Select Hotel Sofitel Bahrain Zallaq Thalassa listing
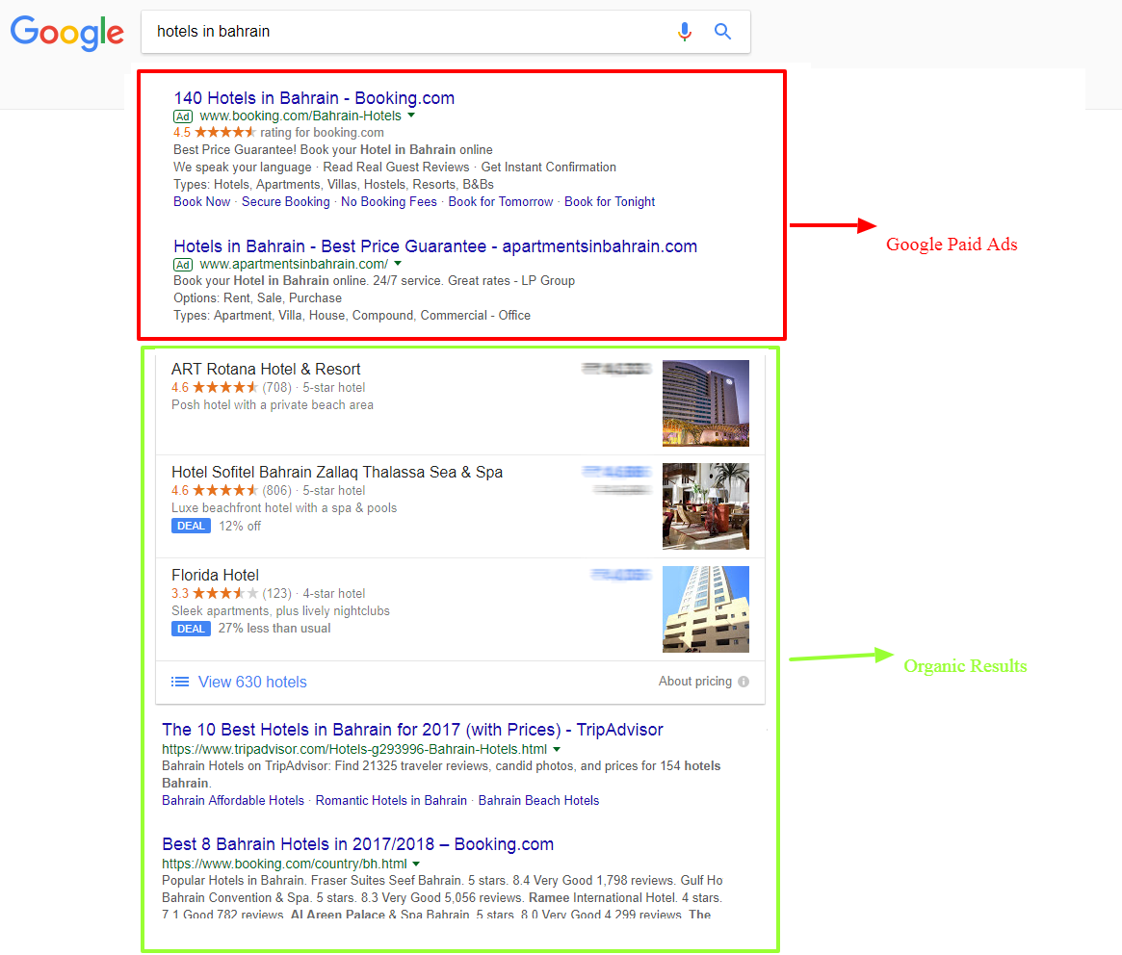 click(x=337, y=472)
